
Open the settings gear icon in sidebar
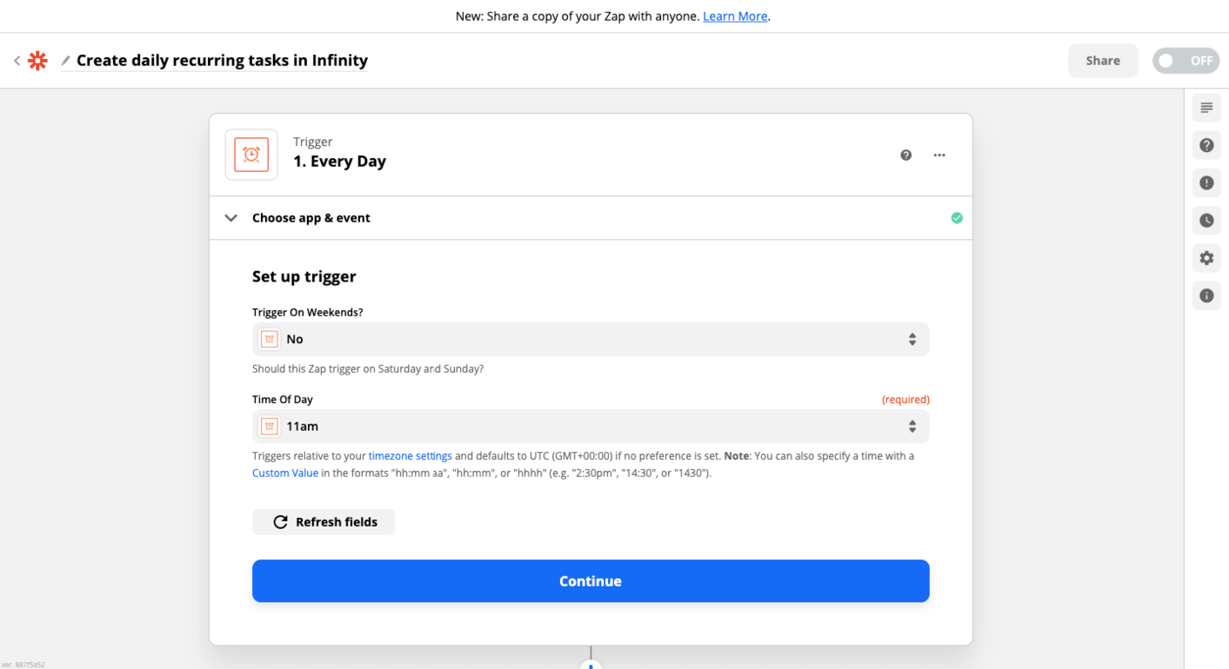coord(1206,258)
